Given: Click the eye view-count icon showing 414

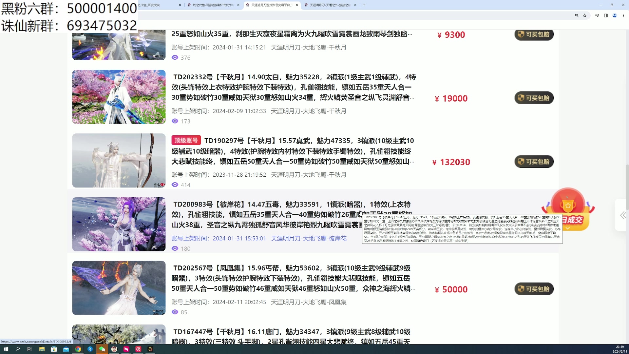Looking at the screenshot, I should [x=175, y=185].
